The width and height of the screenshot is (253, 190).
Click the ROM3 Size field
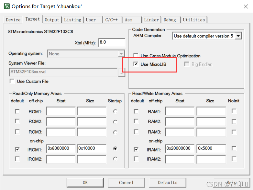pos(92,132)
